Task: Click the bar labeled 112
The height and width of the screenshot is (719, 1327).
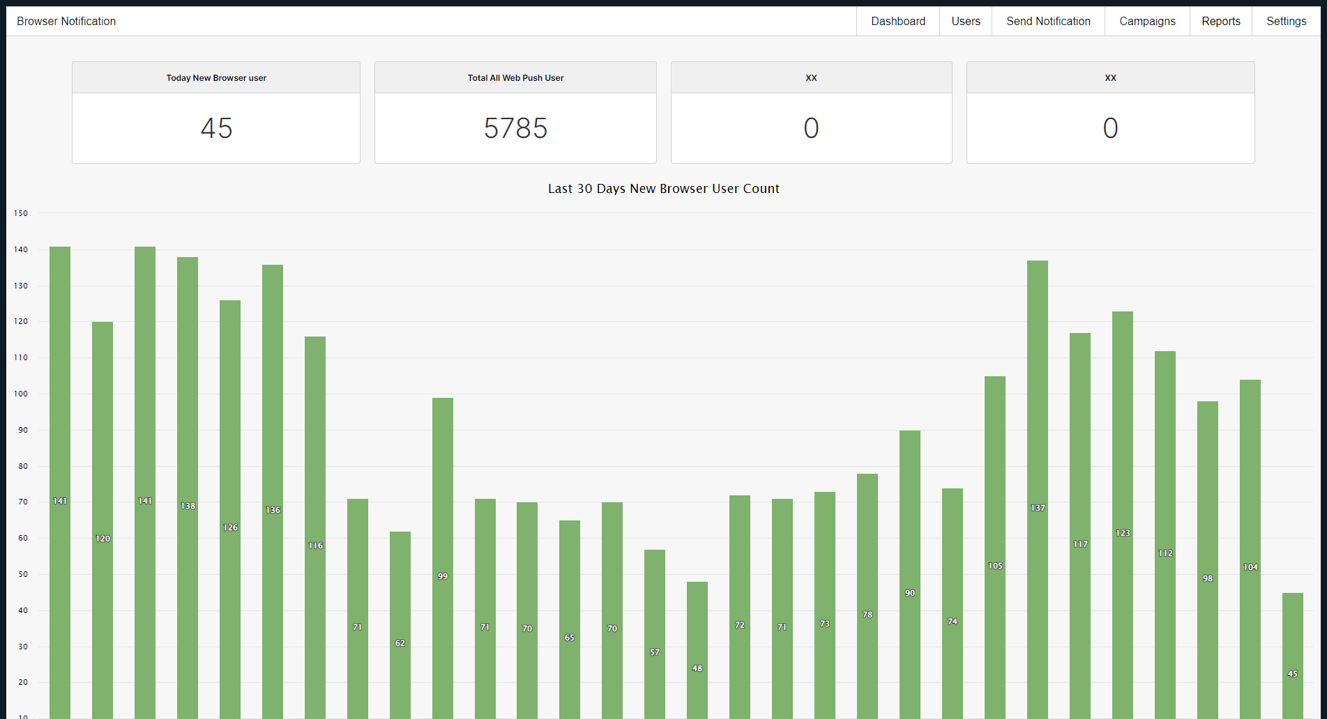Action: tap(1165, 535)
